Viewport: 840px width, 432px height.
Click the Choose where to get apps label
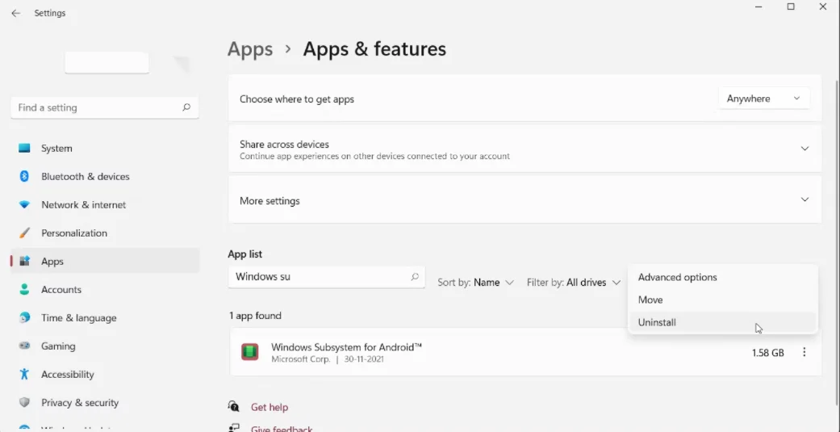point(297,99)
